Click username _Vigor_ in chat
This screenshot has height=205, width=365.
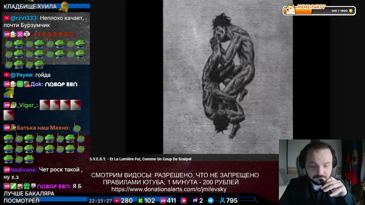[27, 105]
